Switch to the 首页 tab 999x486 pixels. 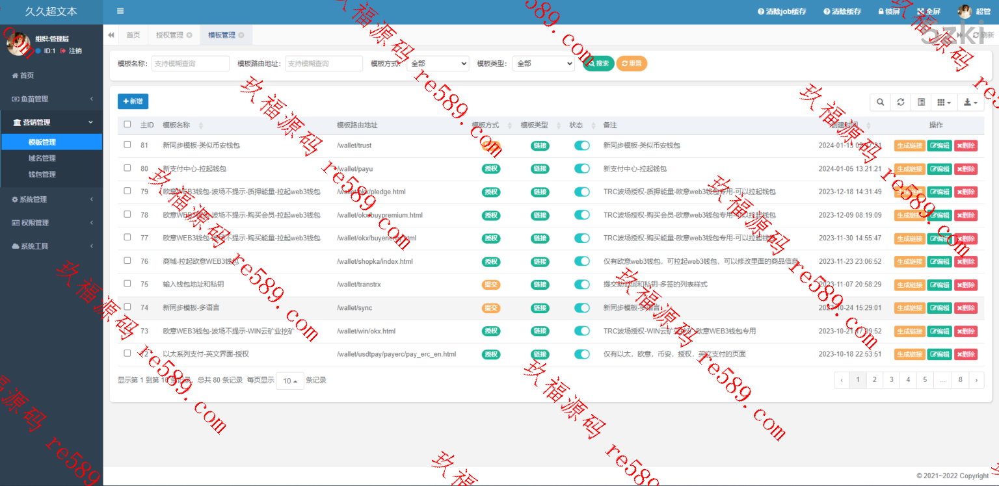(x=133, y=35)
